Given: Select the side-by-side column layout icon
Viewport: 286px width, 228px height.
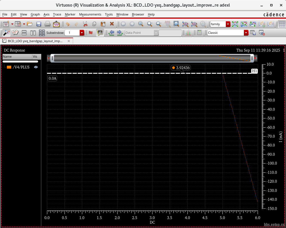Looking at the screenshot, I should (x=33, y=33).
